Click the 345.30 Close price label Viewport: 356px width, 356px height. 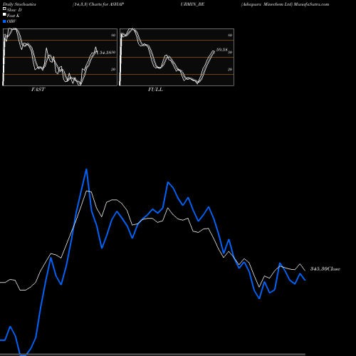(325, 269)
